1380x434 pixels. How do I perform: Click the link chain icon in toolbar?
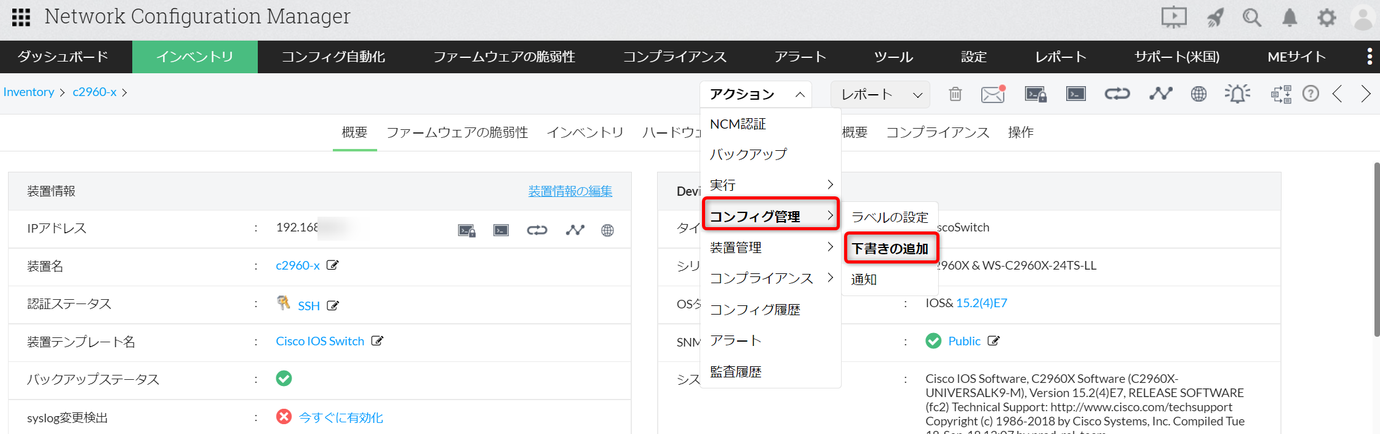click(x=1117, y=94)
